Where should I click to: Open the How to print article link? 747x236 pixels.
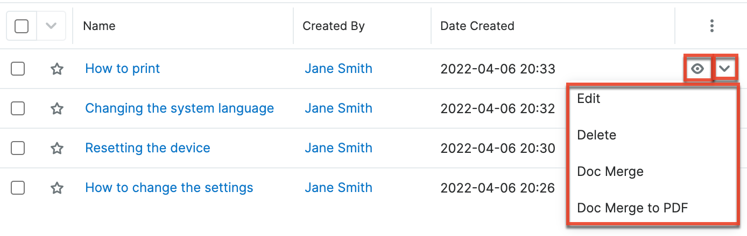point(123,69)
